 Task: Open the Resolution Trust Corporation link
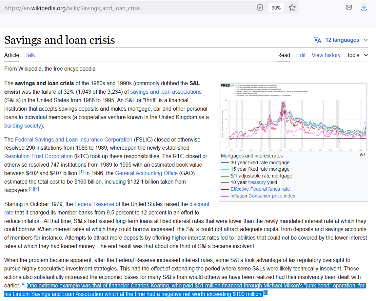[x=38, y=156]
